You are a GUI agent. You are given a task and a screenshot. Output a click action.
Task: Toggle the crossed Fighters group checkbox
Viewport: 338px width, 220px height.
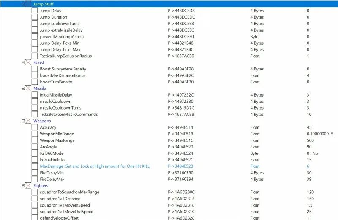pyautogui.click(x=28, y=185)
